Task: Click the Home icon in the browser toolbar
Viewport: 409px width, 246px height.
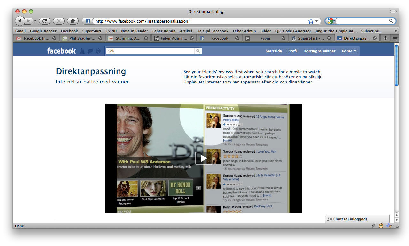Action: point(73,21)
